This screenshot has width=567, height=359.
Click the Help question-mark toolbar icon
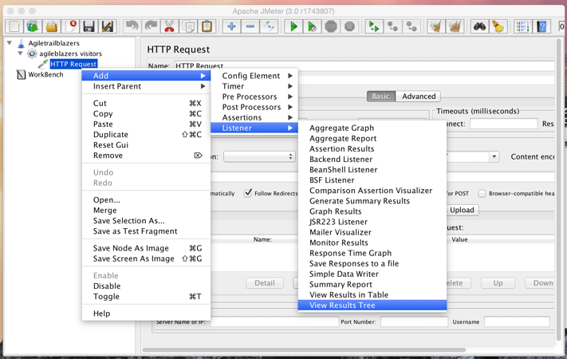[x=541, y=26]
